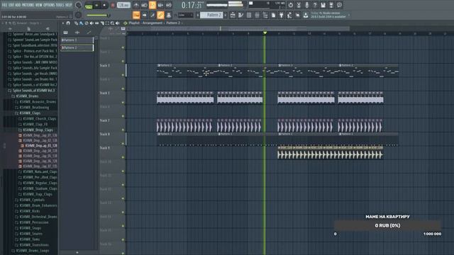
Task: Toggle wait for input icon
Action: (144, 5)
